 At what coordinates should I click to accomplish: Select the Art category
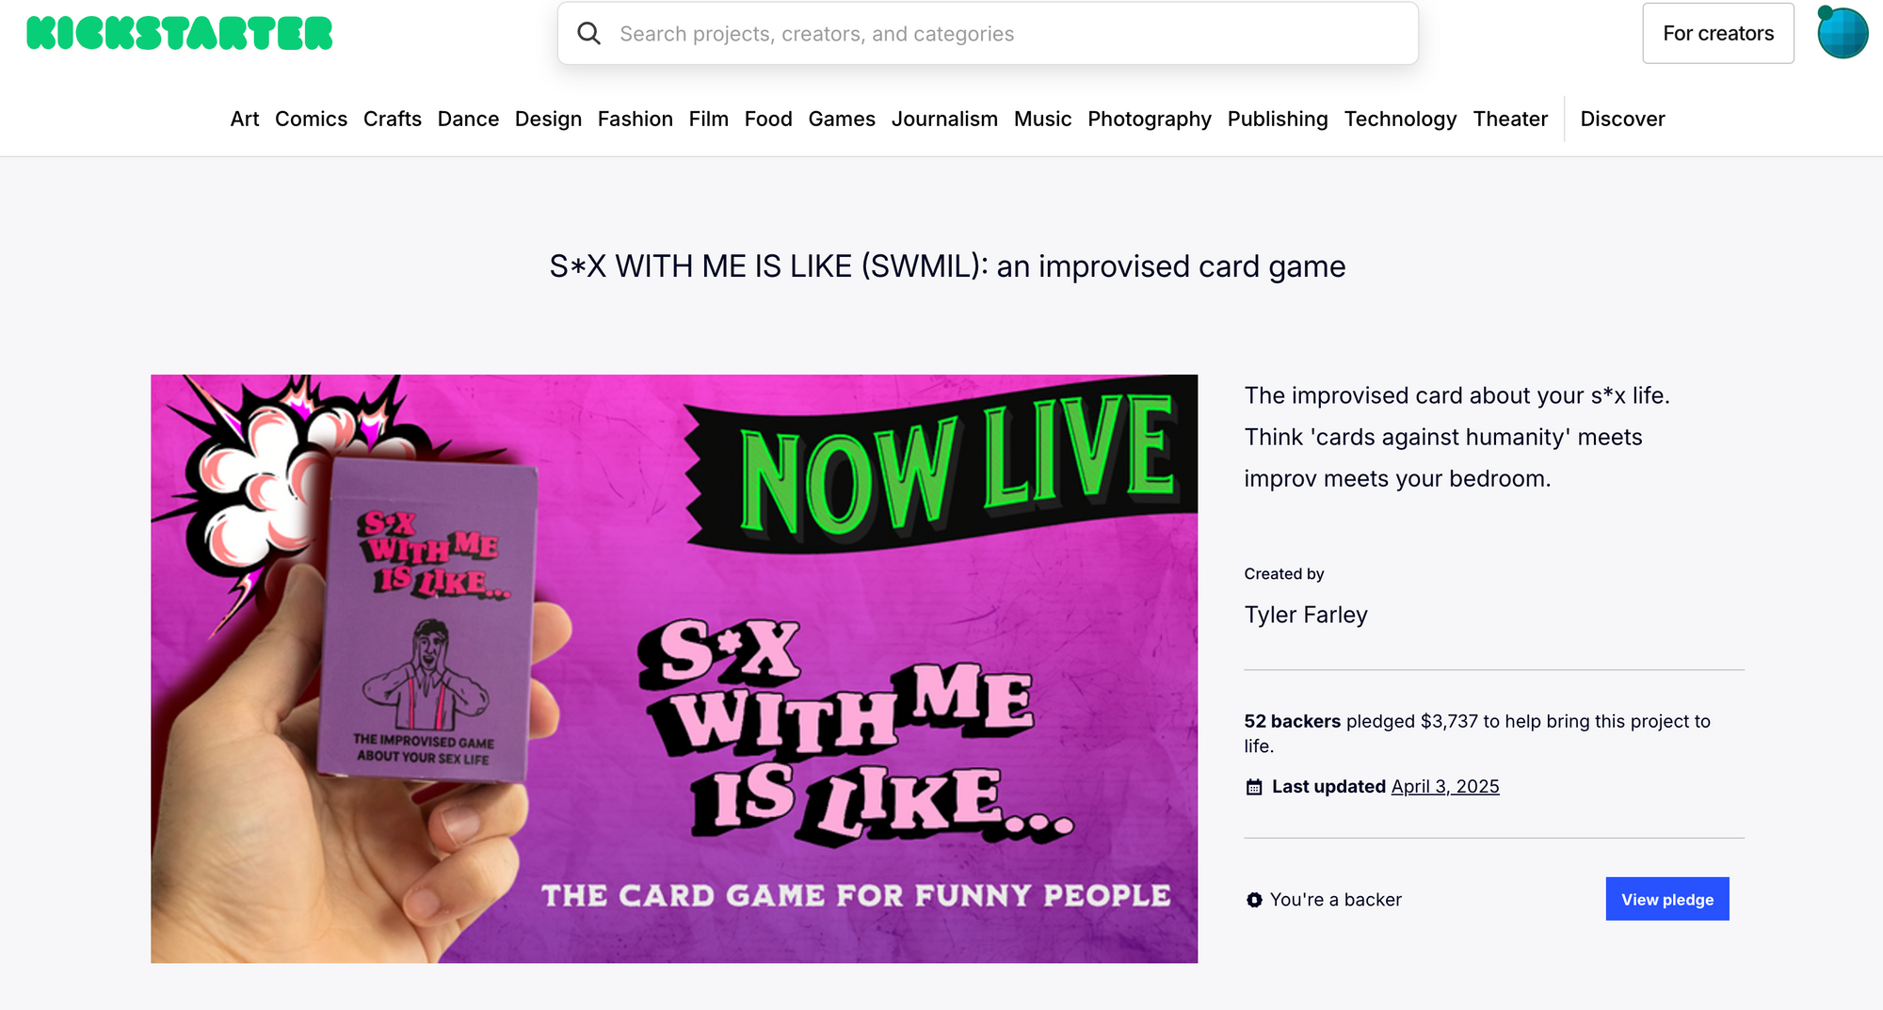pyautogui.click(x=245, y=119)
